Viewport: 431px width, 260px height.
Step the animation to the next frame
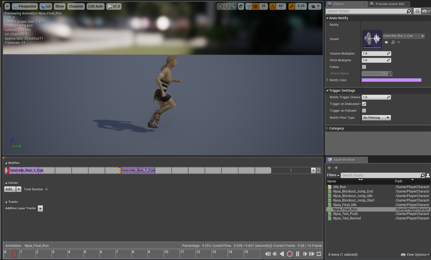tap(305, 254)
